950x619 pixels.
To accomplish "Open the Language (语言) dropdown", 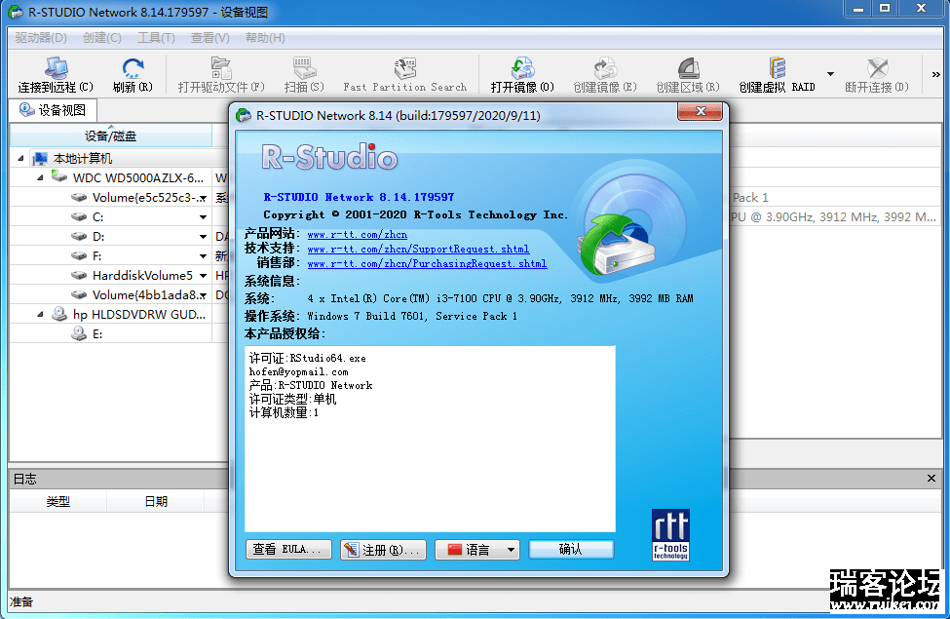I will (477, 549).
